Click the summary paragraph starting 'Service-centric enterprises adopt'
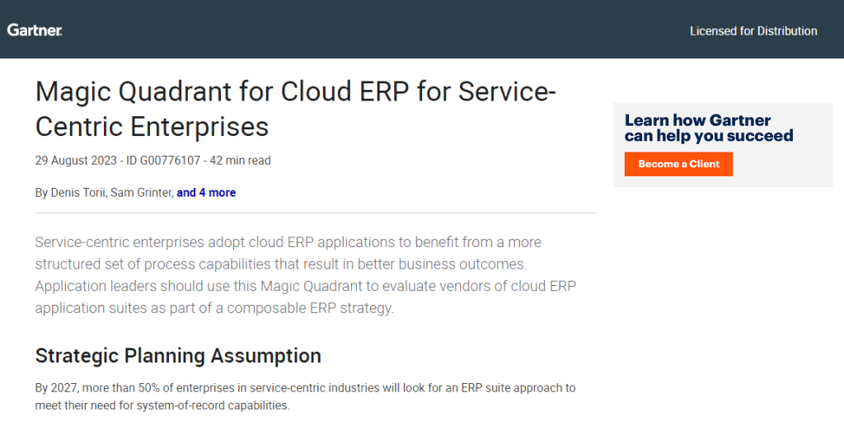Image resolution: width=844 pixels, height=435 pixels. (x=306, y=275)
